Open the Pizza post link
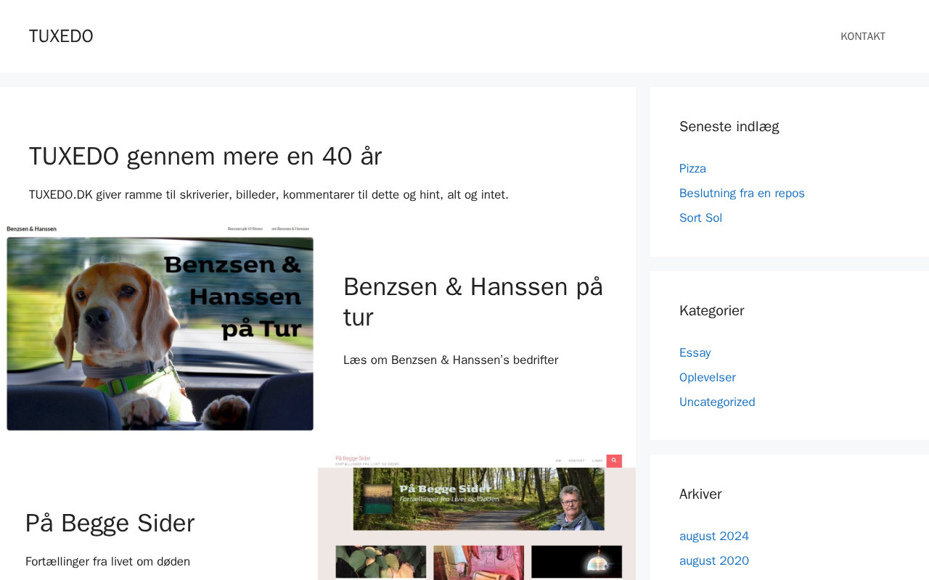This screenshot has height=580, width=929. (x=692, y=169)
